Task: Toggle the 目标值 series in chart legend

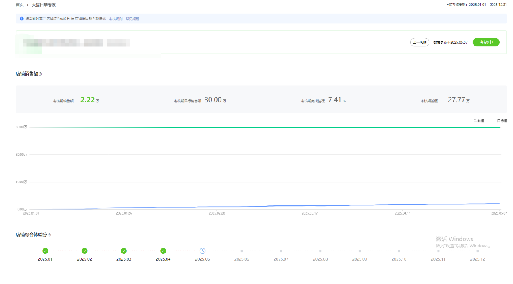Action: (x=499, y=121)
